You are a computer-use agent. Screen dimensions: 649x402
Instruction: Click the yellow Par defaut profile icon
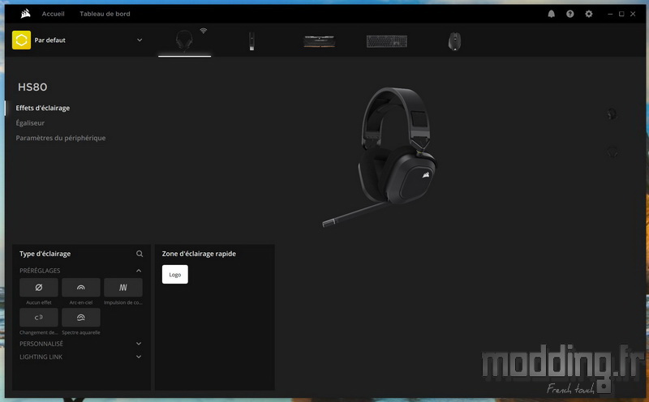click(x=22, y=40)
